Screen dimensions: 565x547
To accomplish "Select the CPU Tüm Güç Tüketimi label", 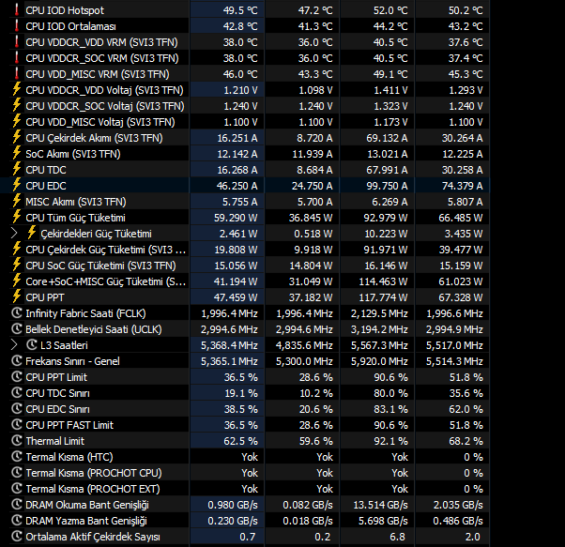I will [75, 218].
